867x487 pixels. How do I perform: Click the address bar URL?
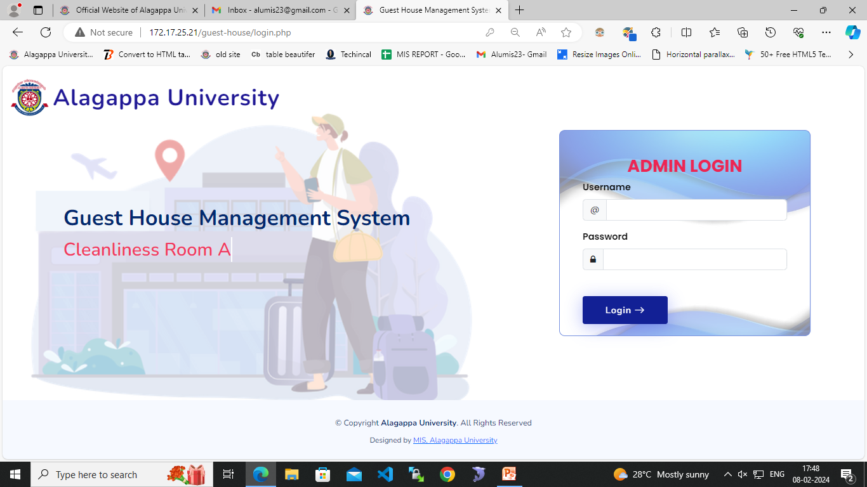click(x=220, y=32)
